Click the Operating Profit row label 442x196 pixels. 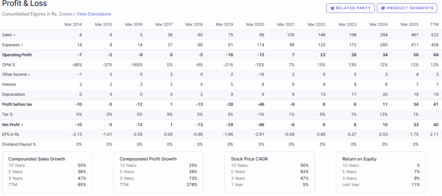tap(17, 55)
